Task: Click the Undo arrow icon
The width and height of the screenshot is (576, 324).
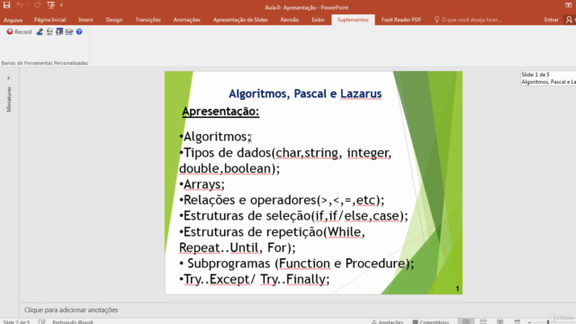Action: click(20, 5)
